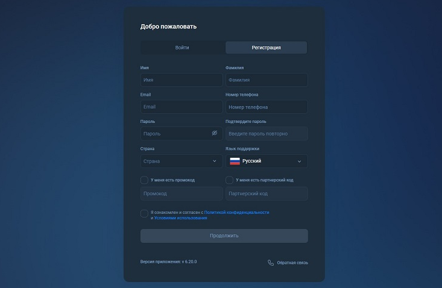Select the Email input field
The height and width of the screenshot is (288, 442).
point(182,107)
